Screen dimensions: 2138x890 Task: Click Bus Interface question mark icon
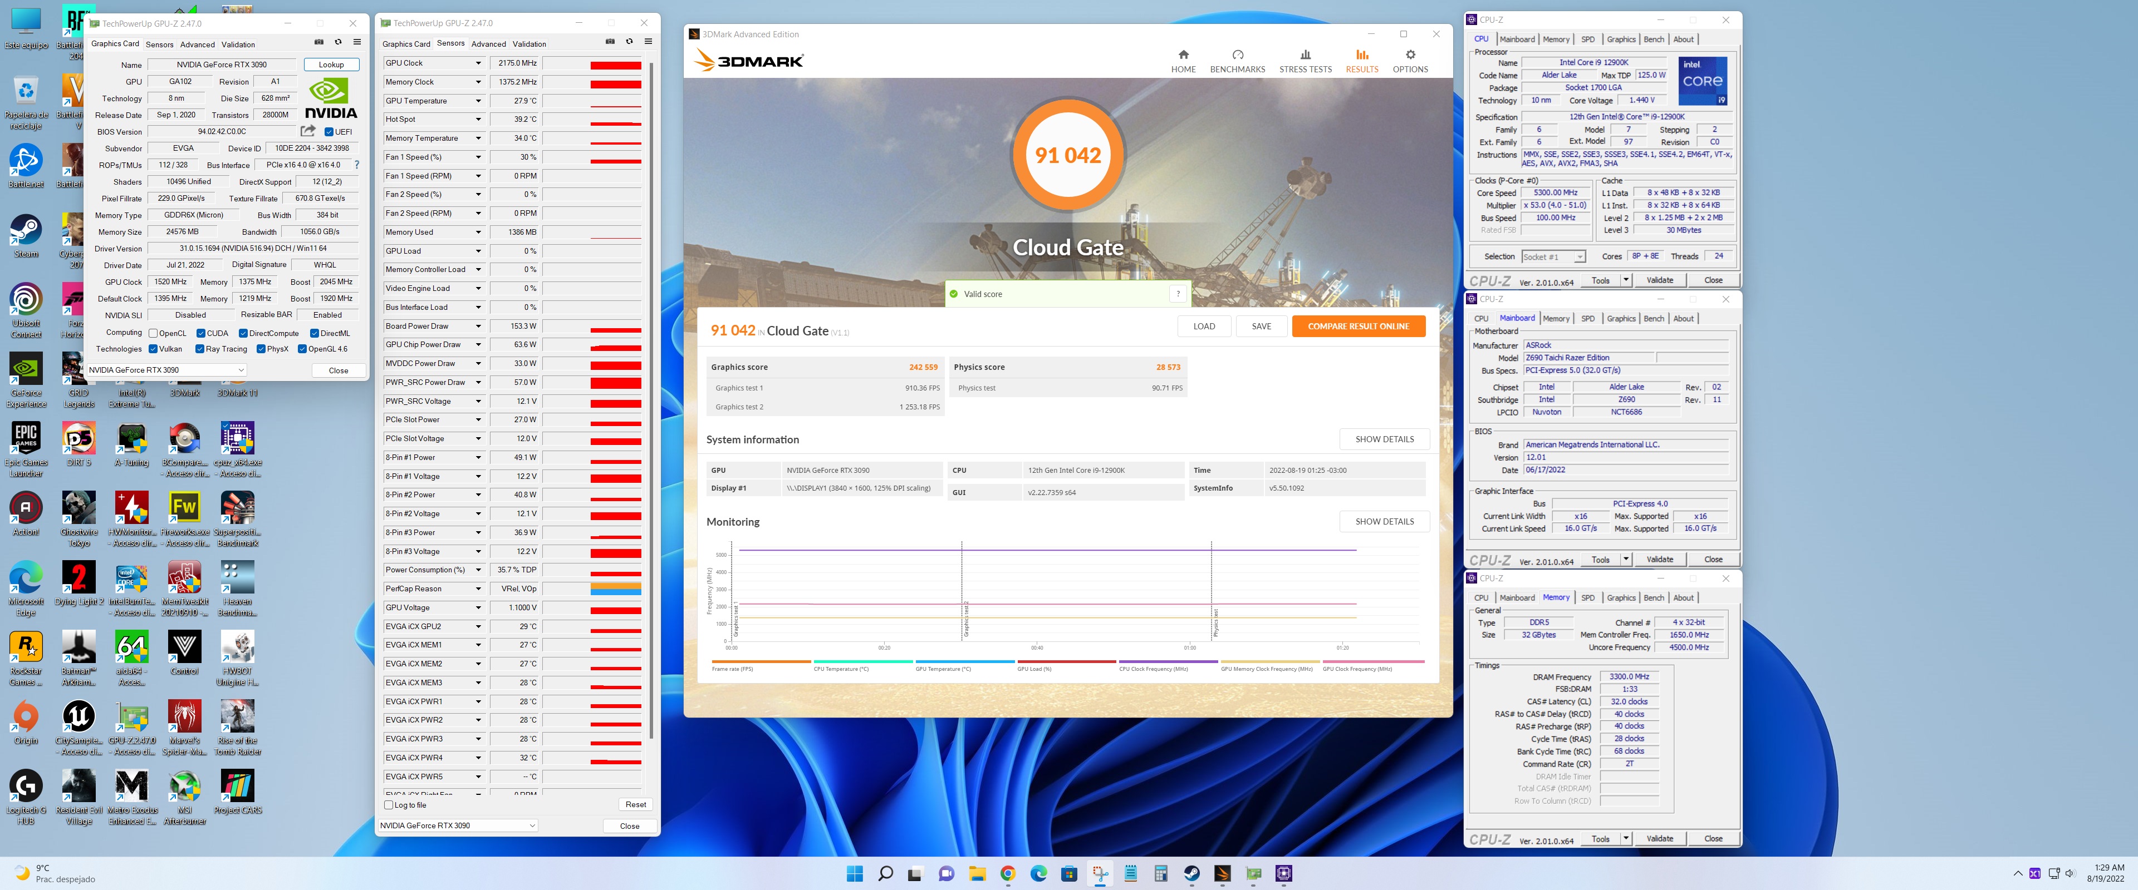click(357, 164)
